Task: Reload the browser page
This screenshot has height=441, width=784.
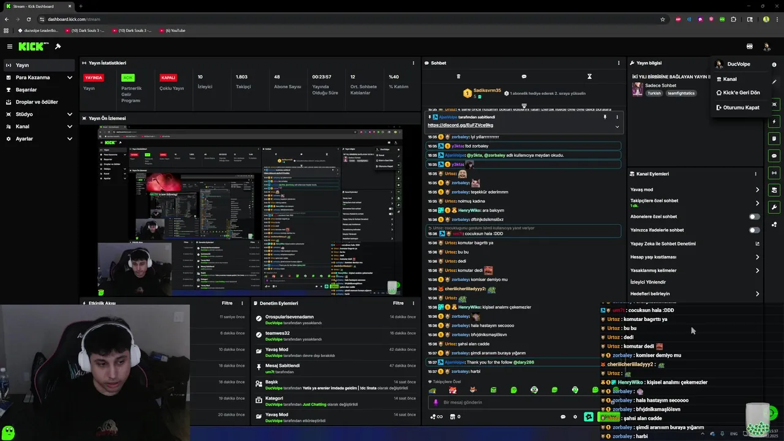Action: coord(28,19)
